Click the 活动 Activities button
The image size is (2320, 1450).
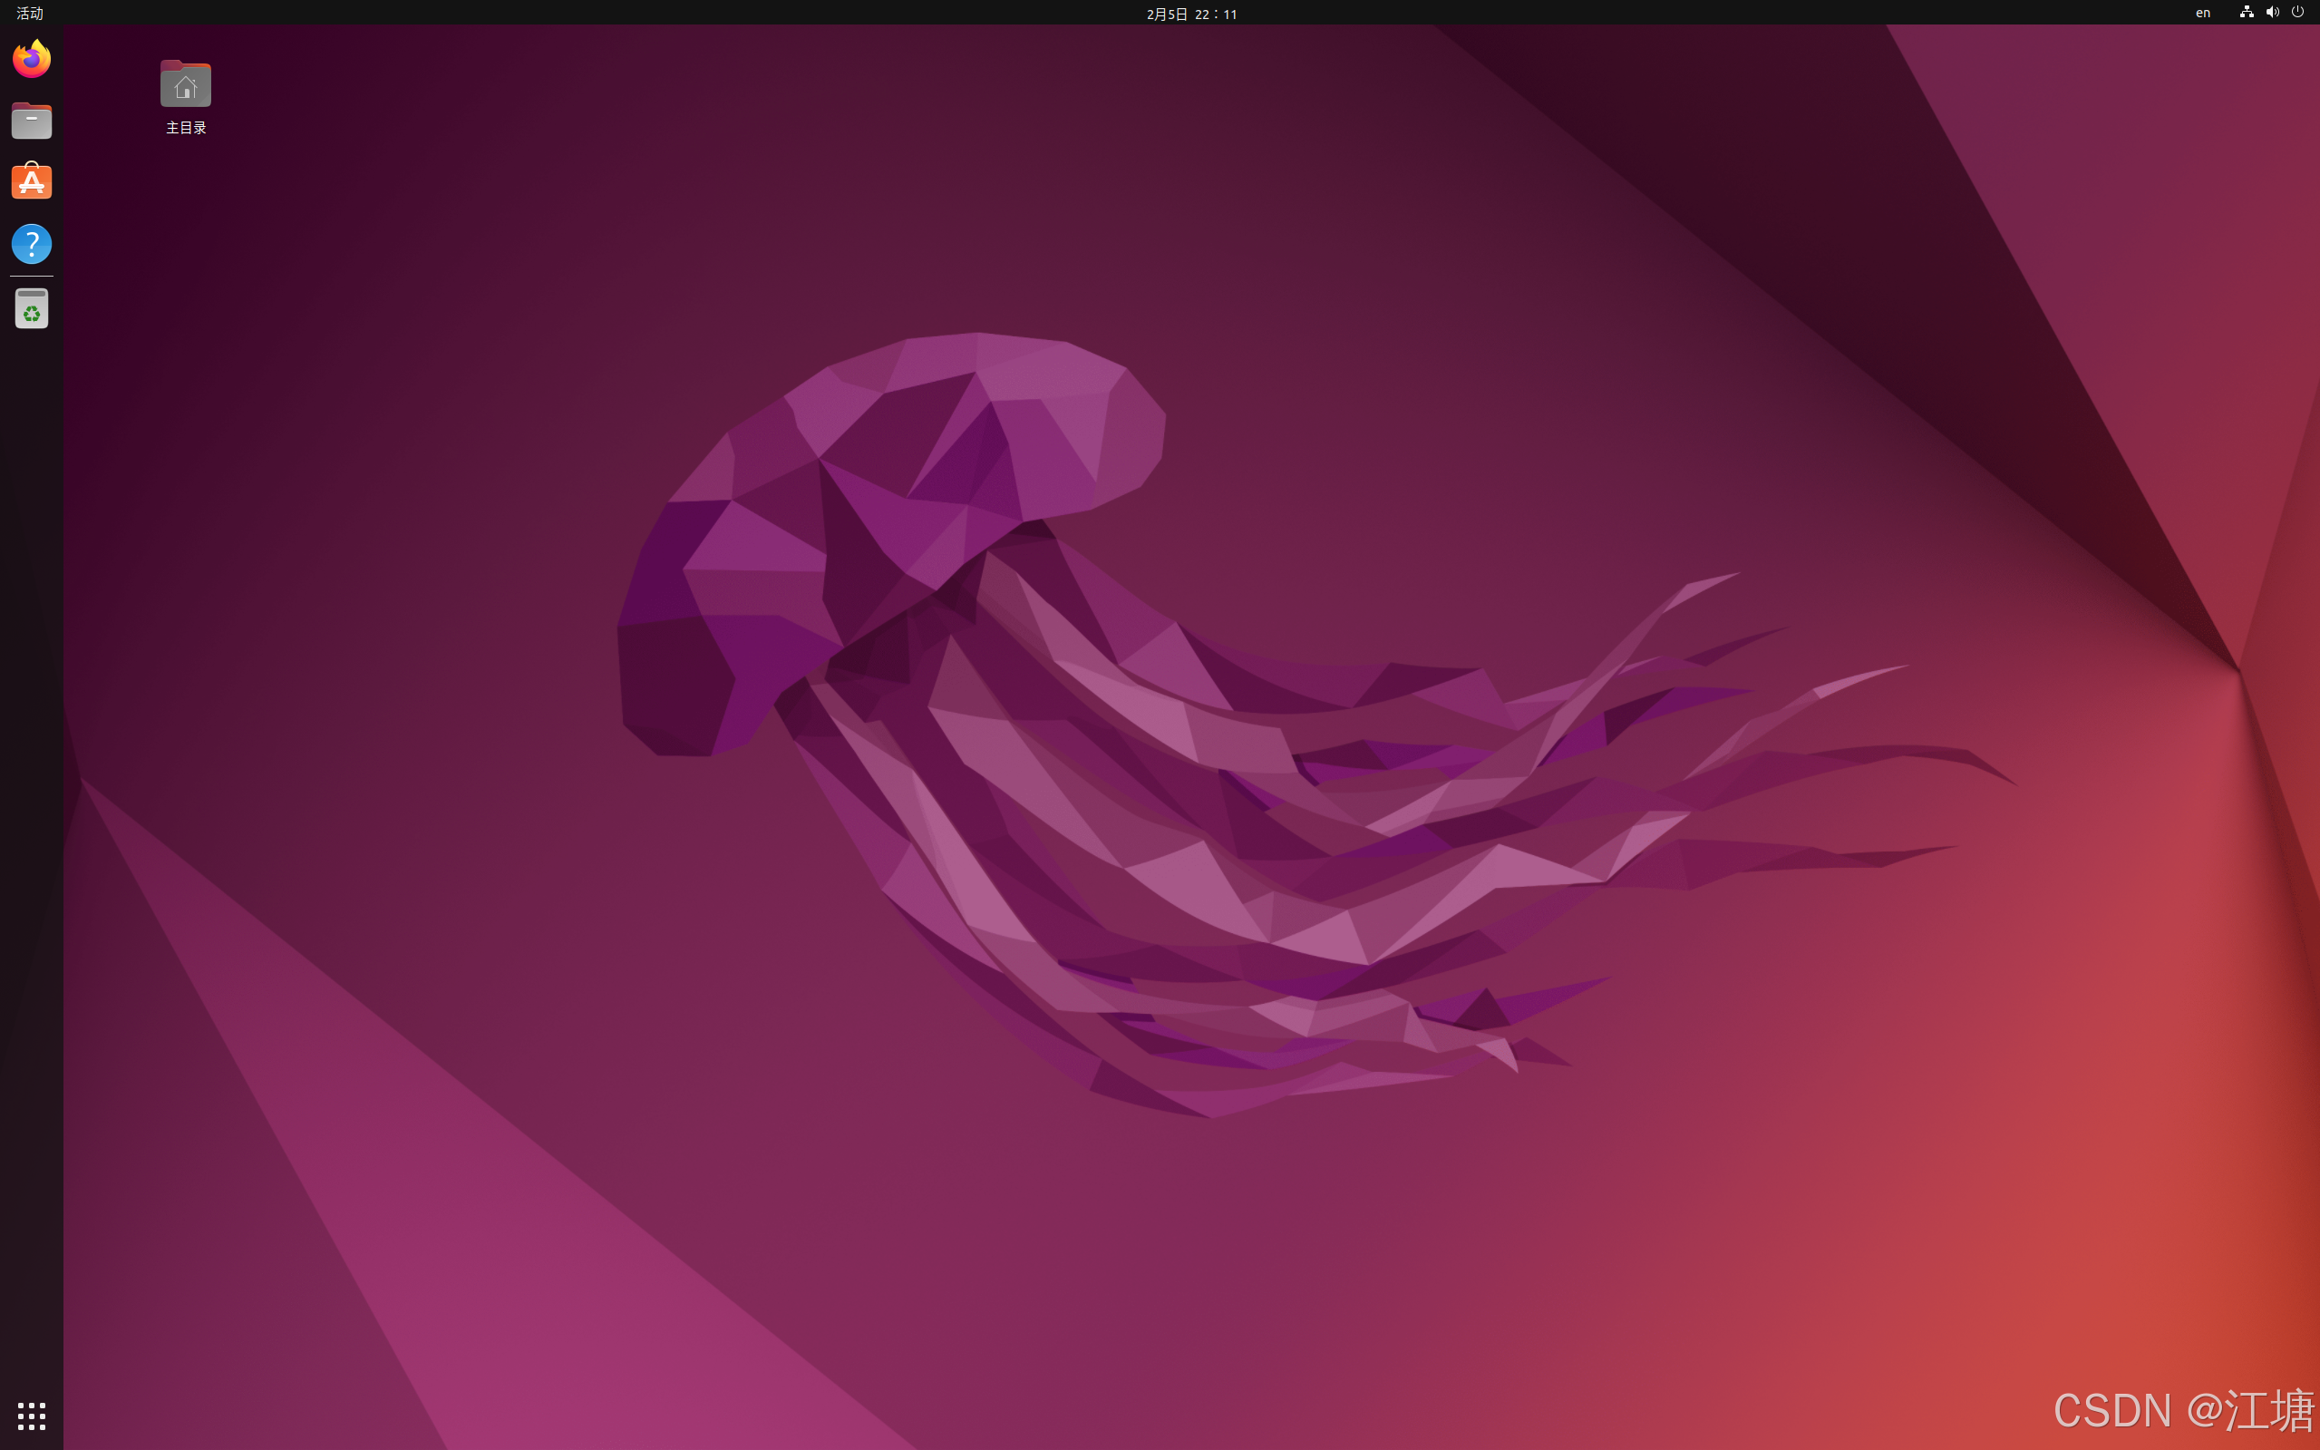tap(30, 14)
